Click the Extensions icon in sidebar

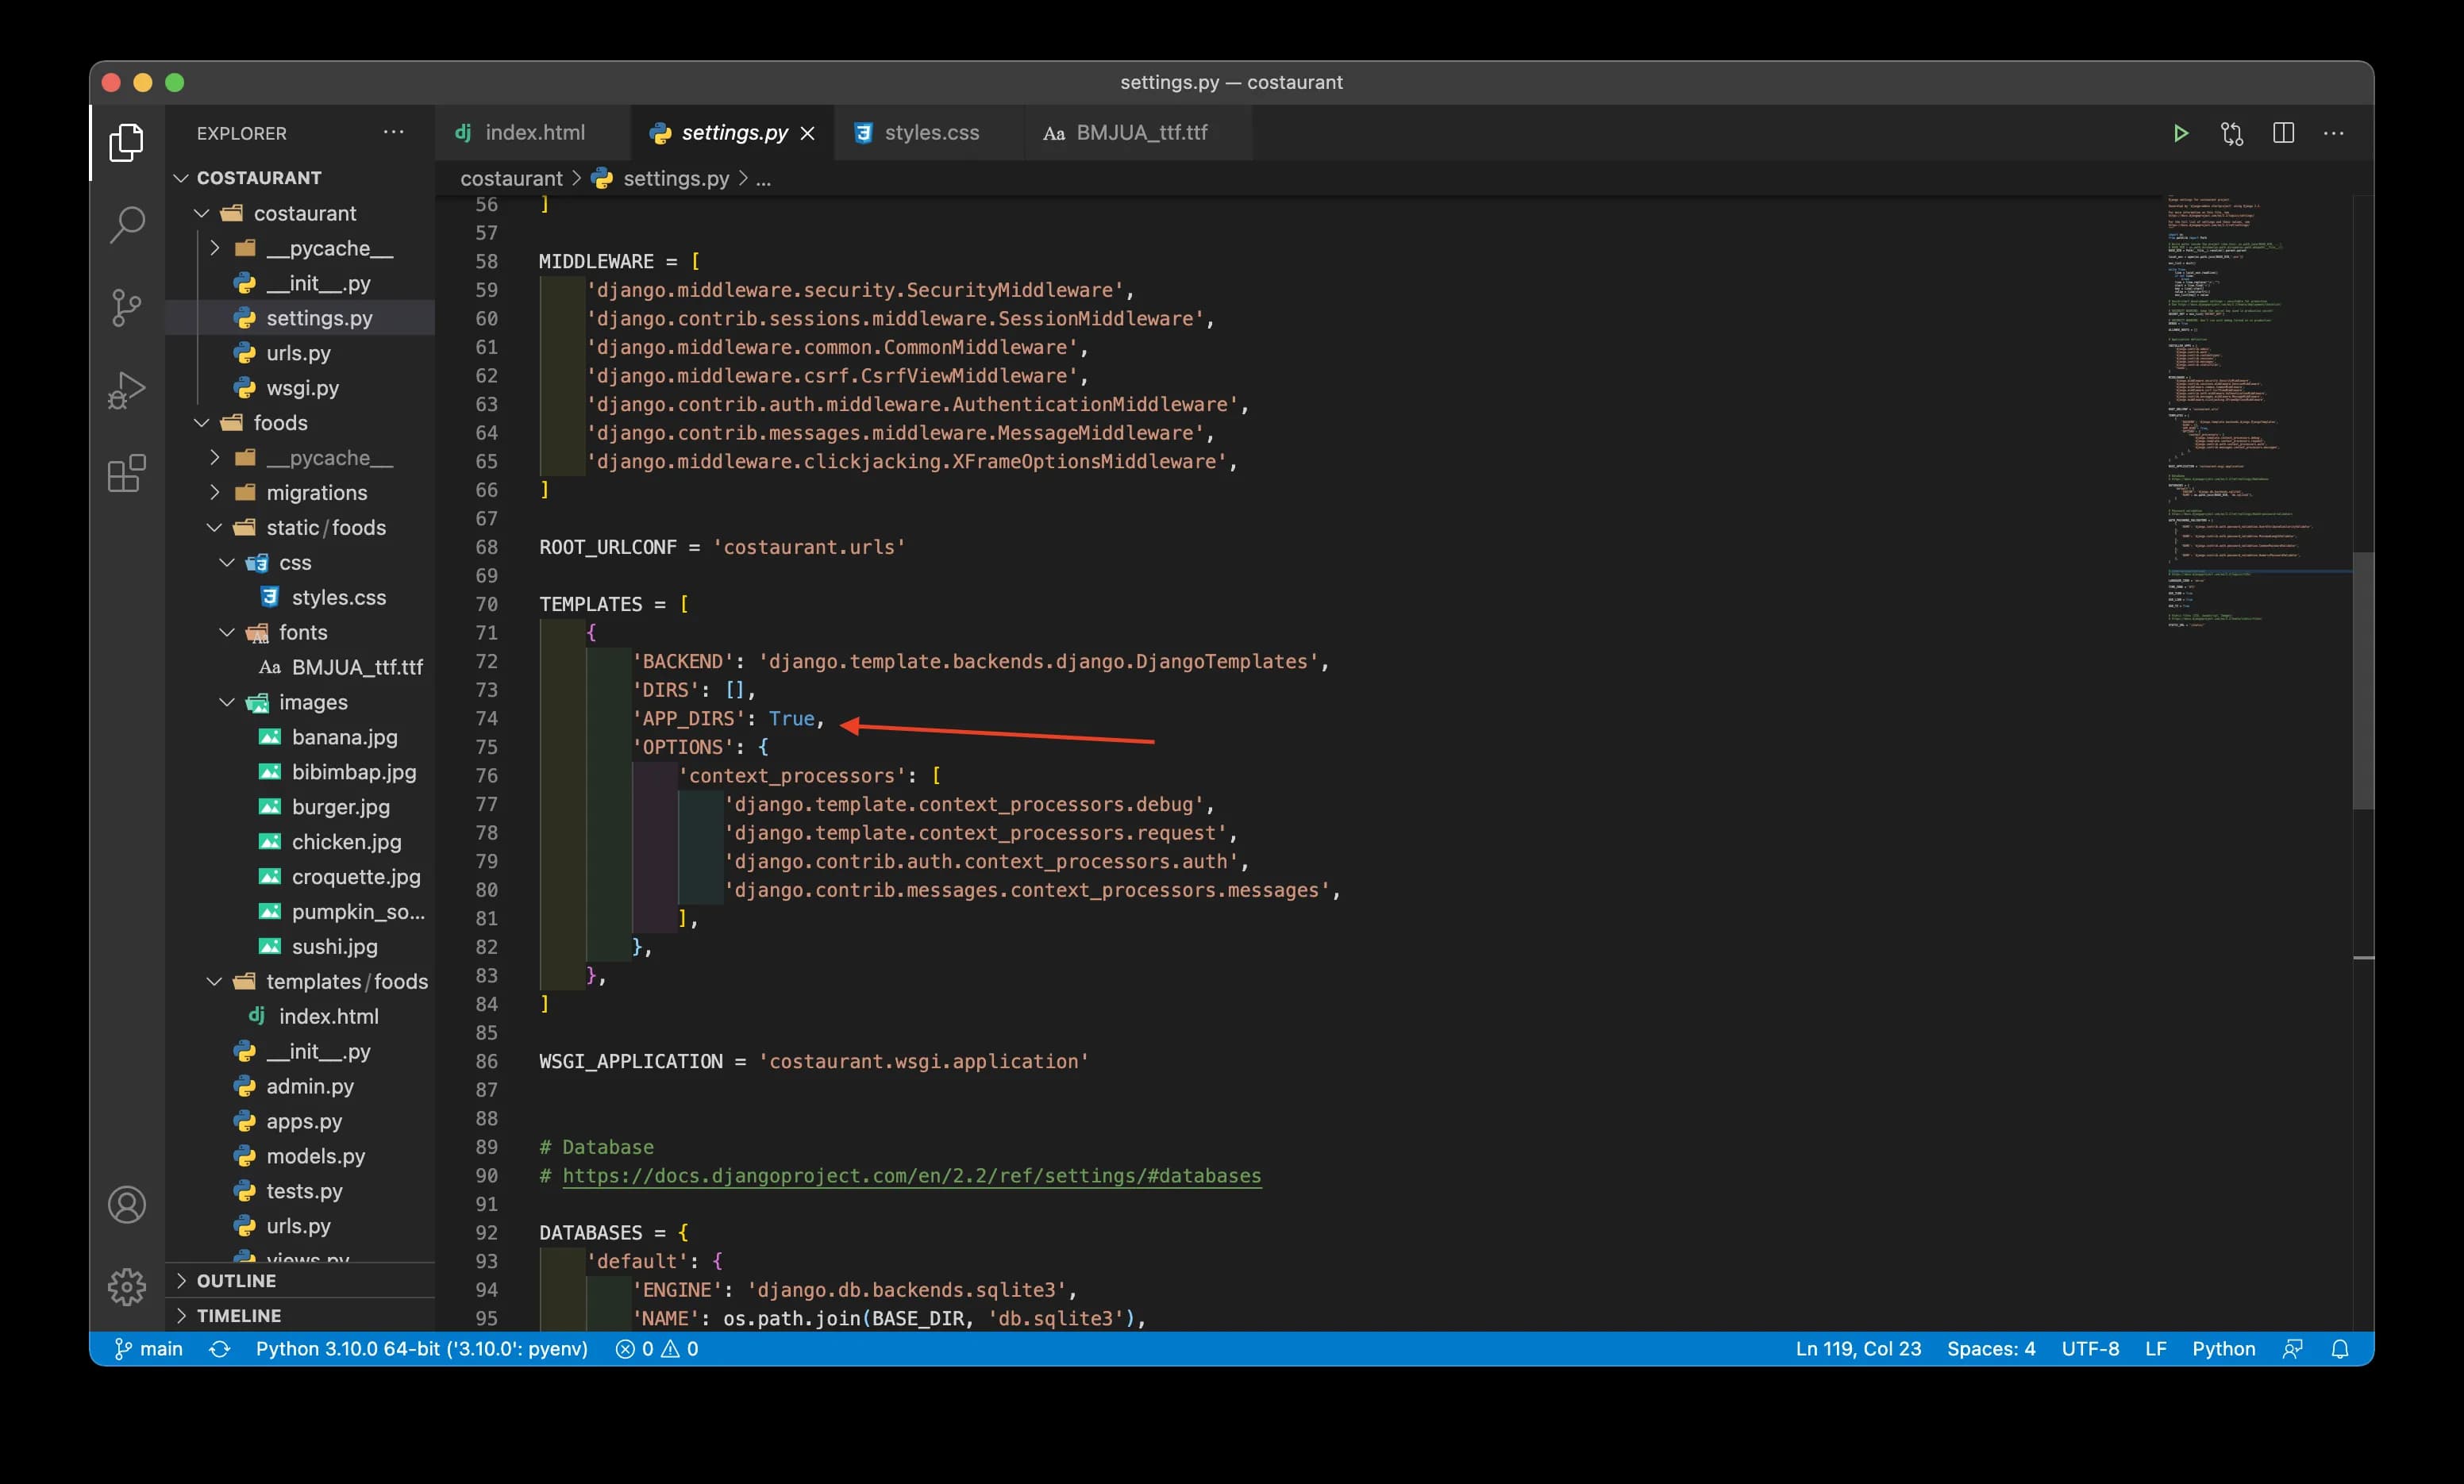pos(129,468)
